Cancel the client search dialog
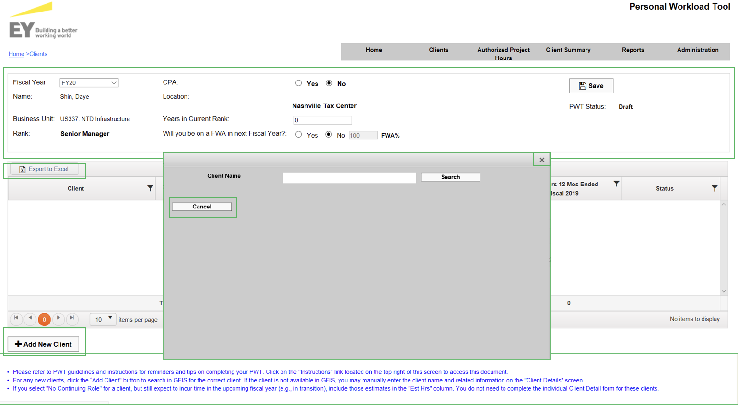 202,207
